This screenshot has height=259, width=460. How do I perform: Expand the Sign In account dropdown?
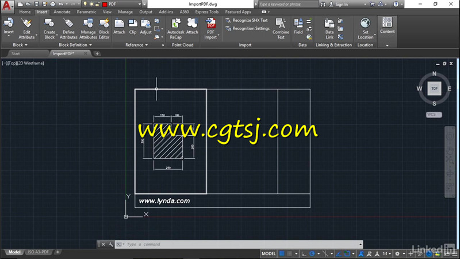tap(365, 5)
